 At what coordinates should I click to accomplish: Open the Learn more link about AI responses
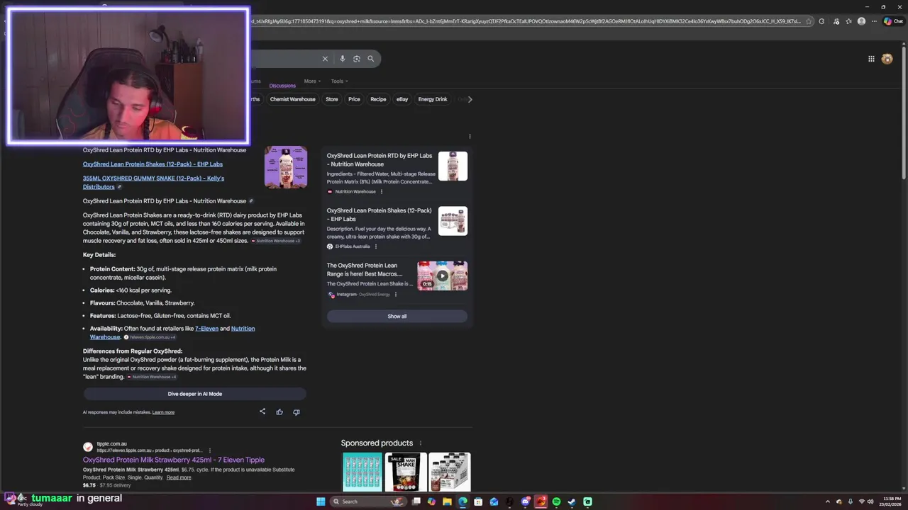coord(163,412)
